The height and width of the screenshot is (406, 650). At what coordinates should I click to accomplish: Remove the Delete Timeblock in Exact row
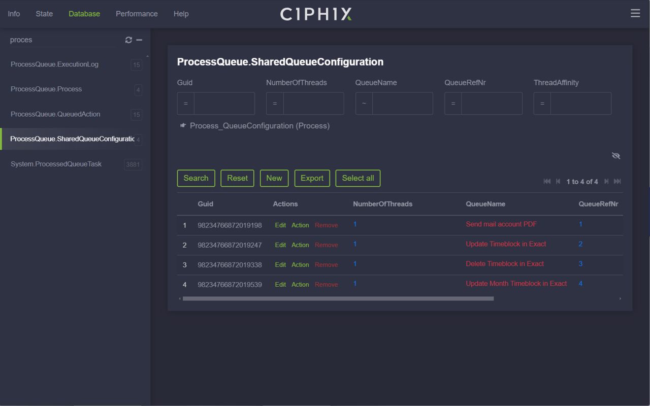(326, 264)
